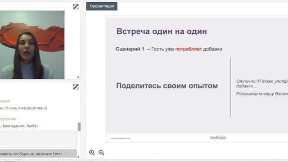Click the chat message input box
Screen dimensions: 288x162
[x=38, y=139]
